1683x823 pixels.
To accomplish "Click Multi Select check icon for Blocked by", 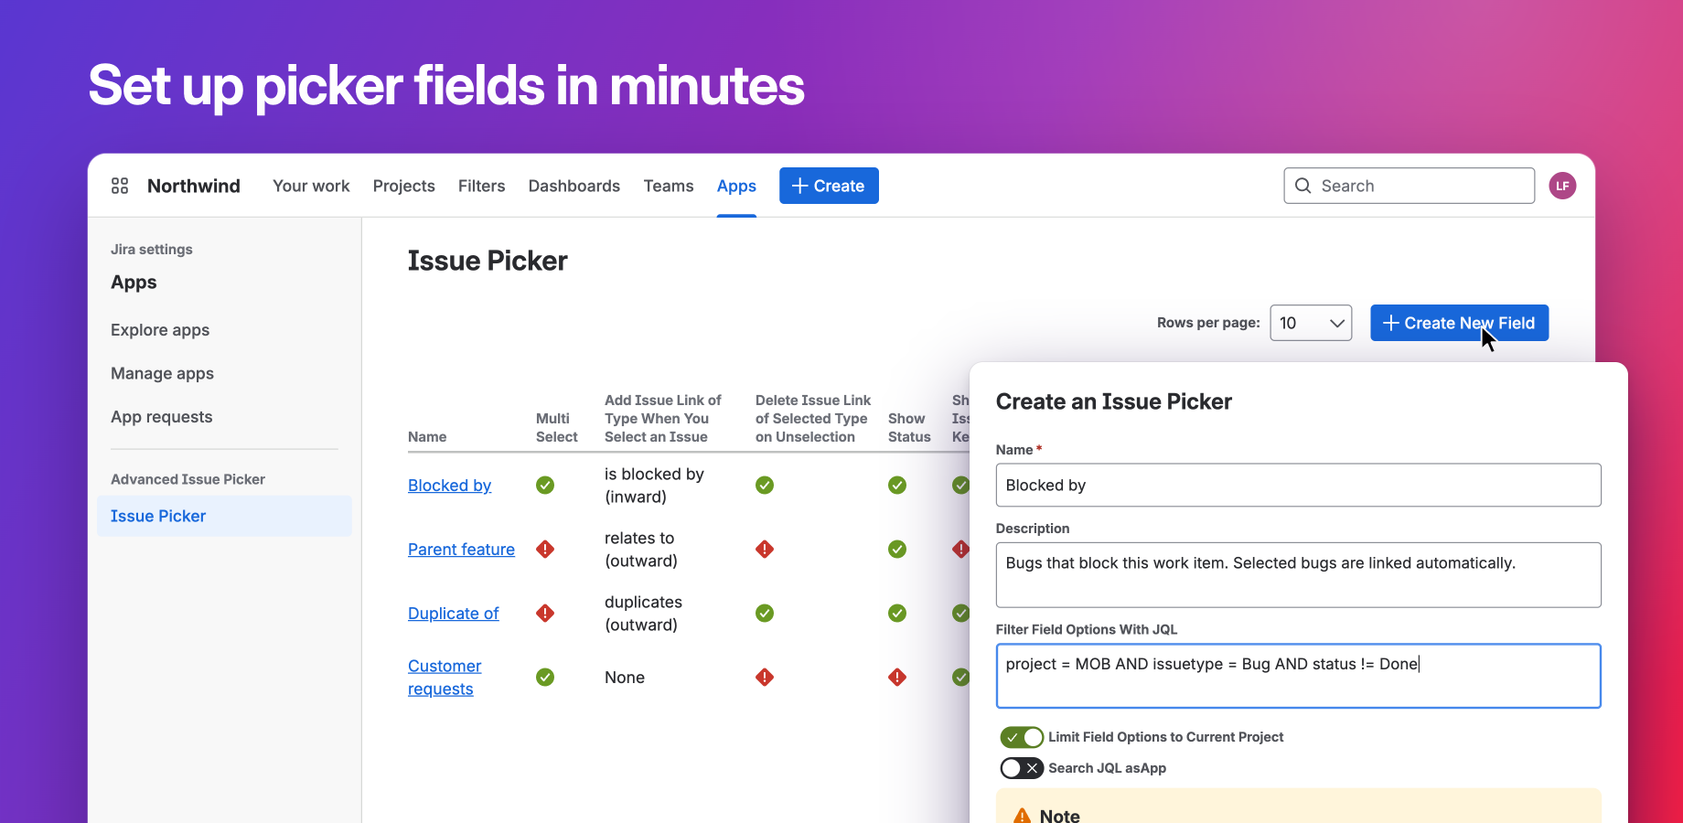I will coord(545,485).
